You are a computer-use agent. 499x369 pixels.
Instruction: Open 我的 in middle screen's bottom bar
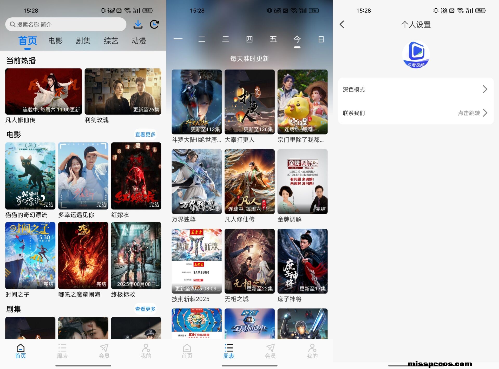312,351
